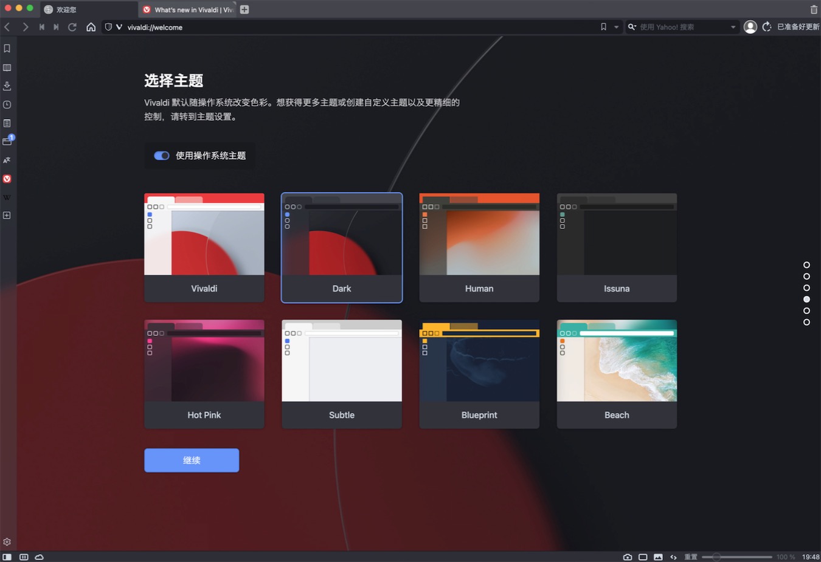Click the page tiling rectangle icon
821x562 pixels.
point(643,557)
